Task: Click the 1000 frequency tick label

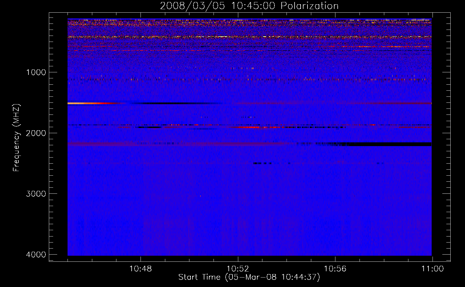Action: [36, 72]
